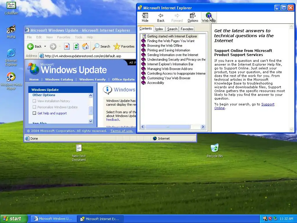Go to Windows Update Home nav link
This screenshot has height=223, width=297.
(x=34, y=80)
